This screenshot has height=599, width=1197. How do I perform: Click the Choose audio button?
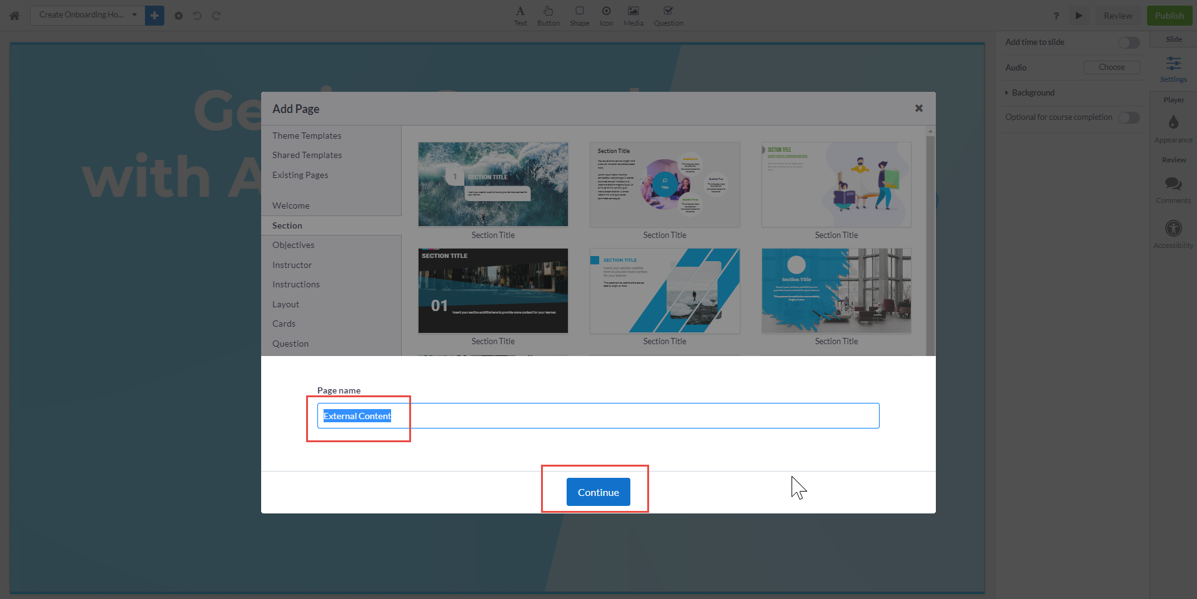(x=1111, y=67)
